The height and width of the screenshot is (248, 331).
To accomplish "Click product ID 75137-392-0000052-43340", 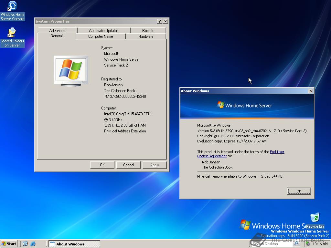I will coord(125,96).
